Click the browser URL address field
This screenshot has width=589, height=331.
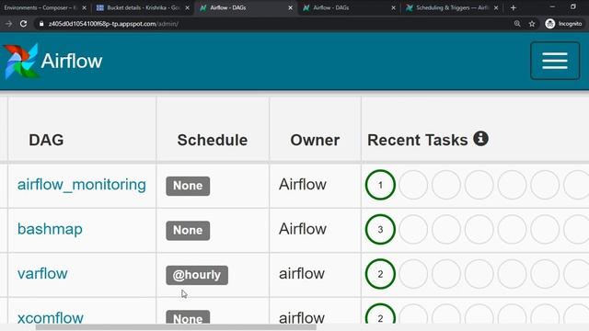point(274,24)
